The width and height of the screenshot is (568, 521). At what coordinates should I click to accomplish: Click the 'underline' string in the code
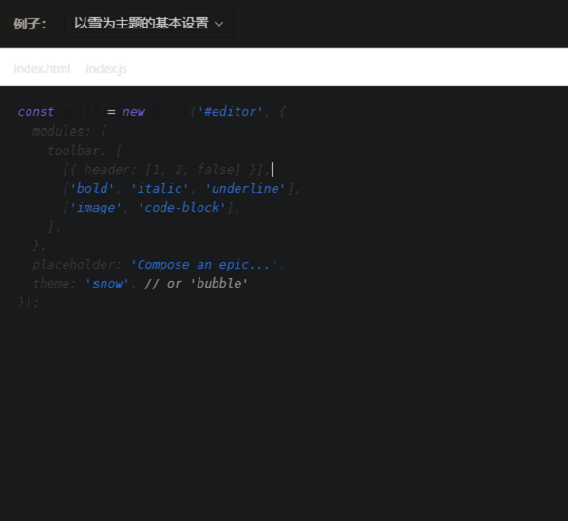pos(245,188)
